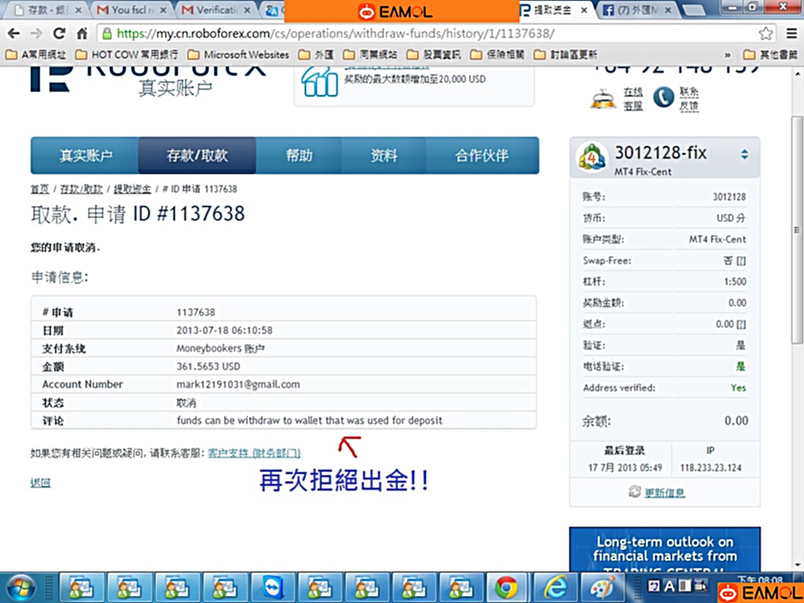
Task: Click the 联系反馈 link
Action: click(x=689, y=98)
